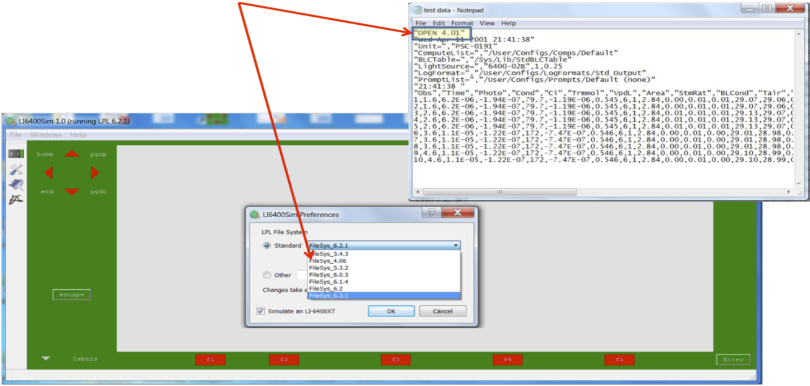Click the white triangle beside Labels
810x386 pixels.
point(45,359)
